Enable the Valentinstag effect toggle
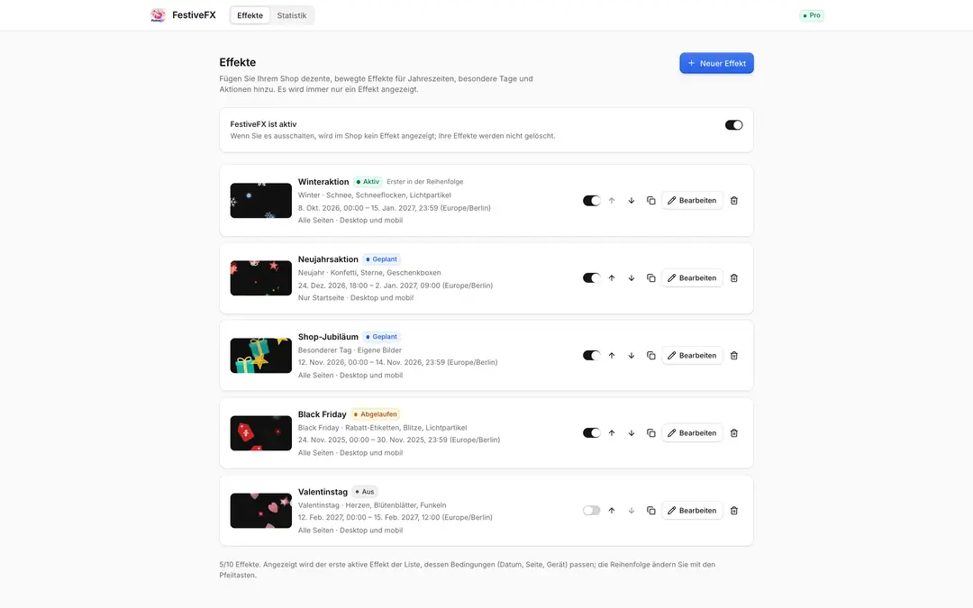The height and width of the screenshot is (608, 973). 591,511
